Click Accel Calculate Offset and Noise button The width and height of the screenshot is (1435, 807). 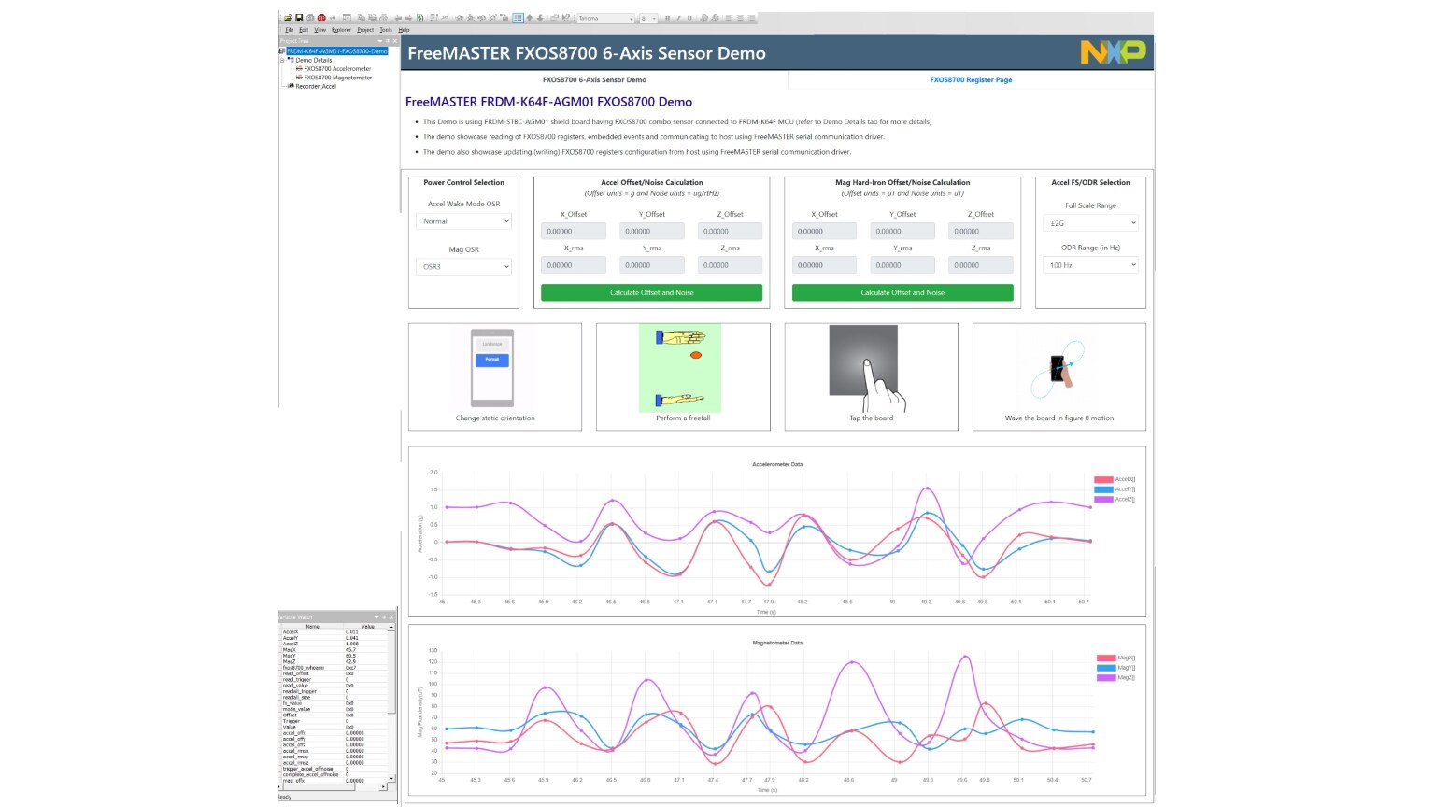tap(651, 292)
